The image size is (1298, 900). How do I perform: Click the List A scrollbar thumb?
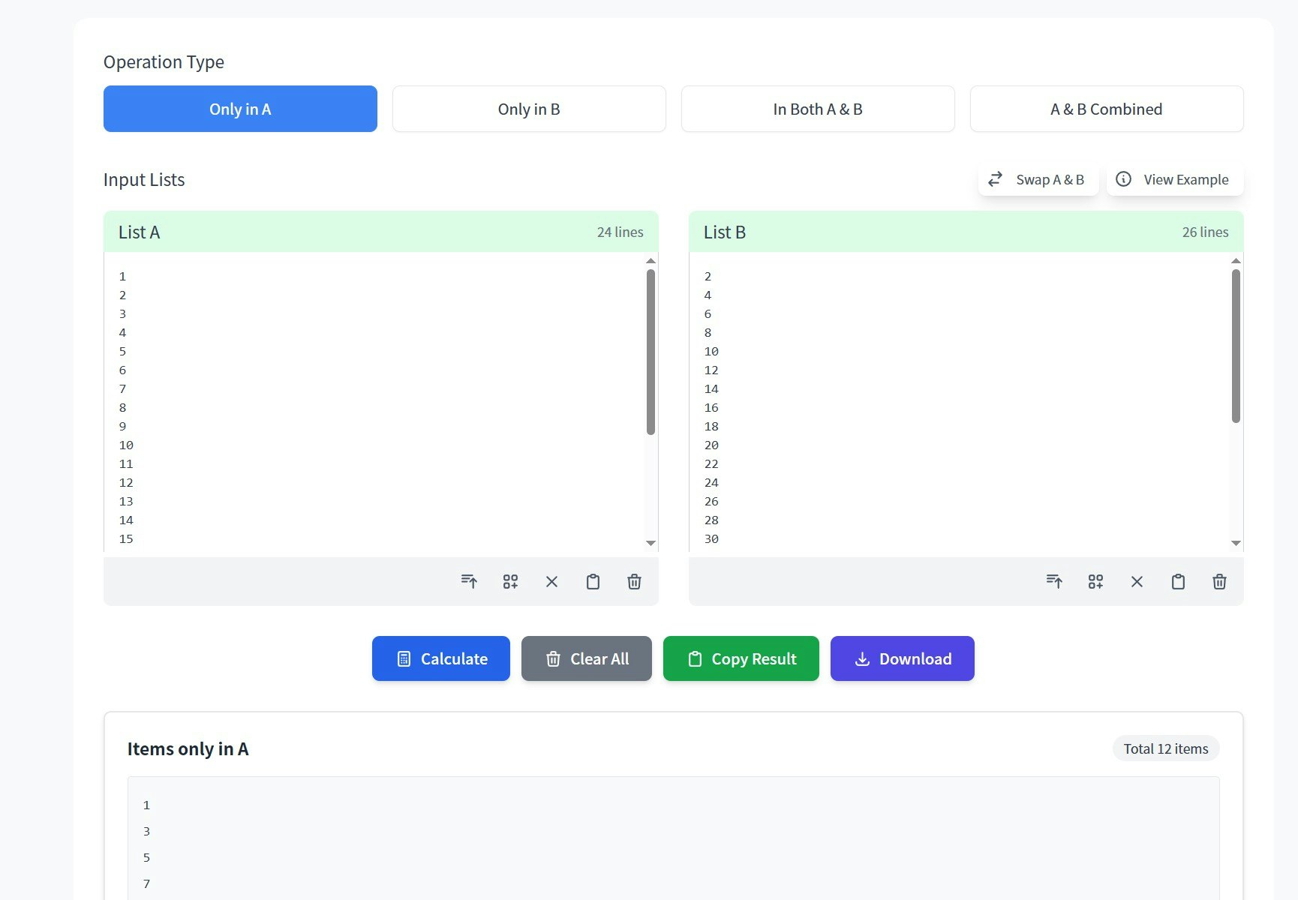pyautogui.click(x=651, y=352)
